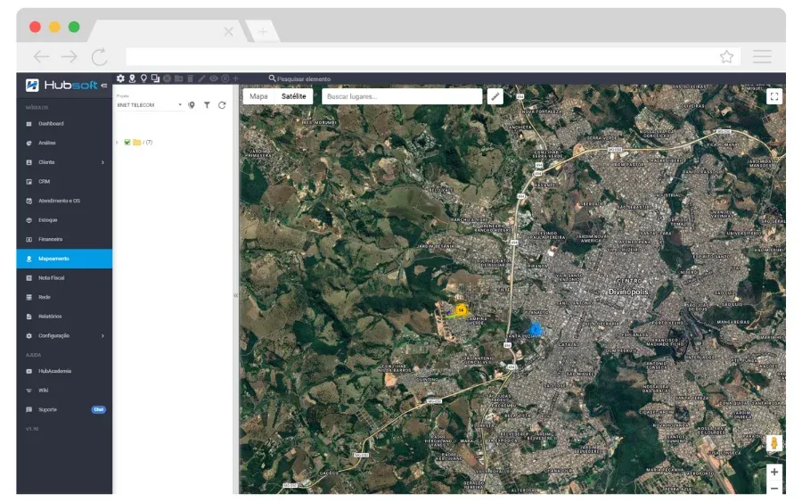Open Atendimento e OS module
Screen dimensions: 802x502
point(64,202)
